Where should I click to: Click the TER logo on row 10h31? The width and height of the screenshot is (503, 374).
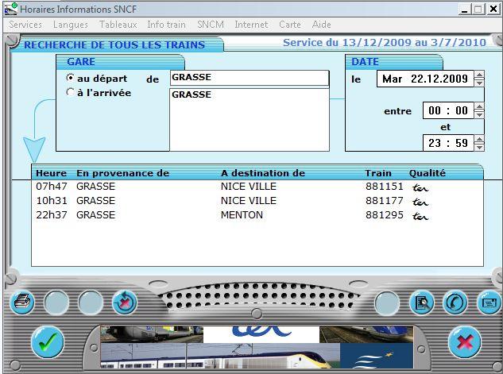(420, 202)
